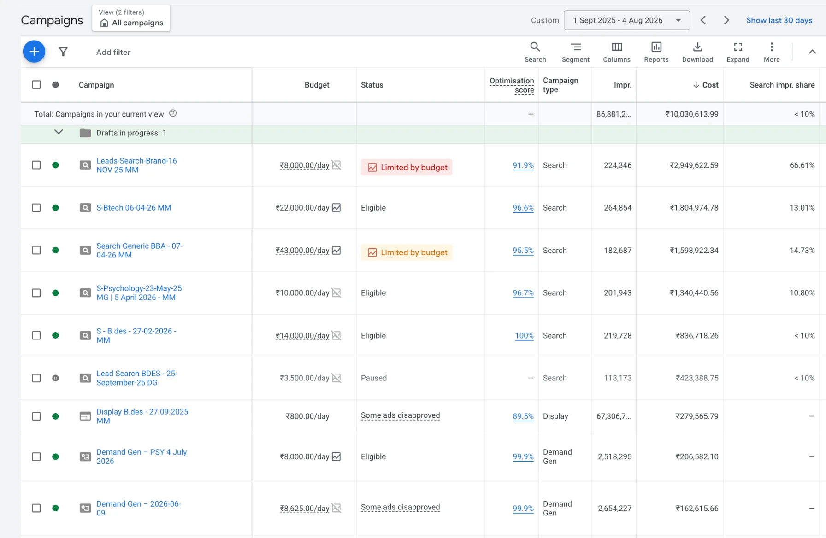This screenshot has height=538, width=826.
Task: Check the S - B.des 27-02-2026 box
Action: [x=36, y=335]
